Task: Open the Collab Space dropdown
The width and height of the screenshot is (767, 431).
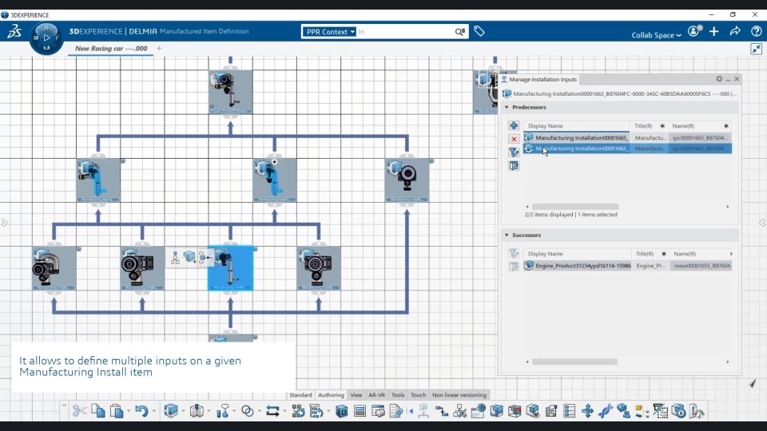Action: (x=656, y=34)
